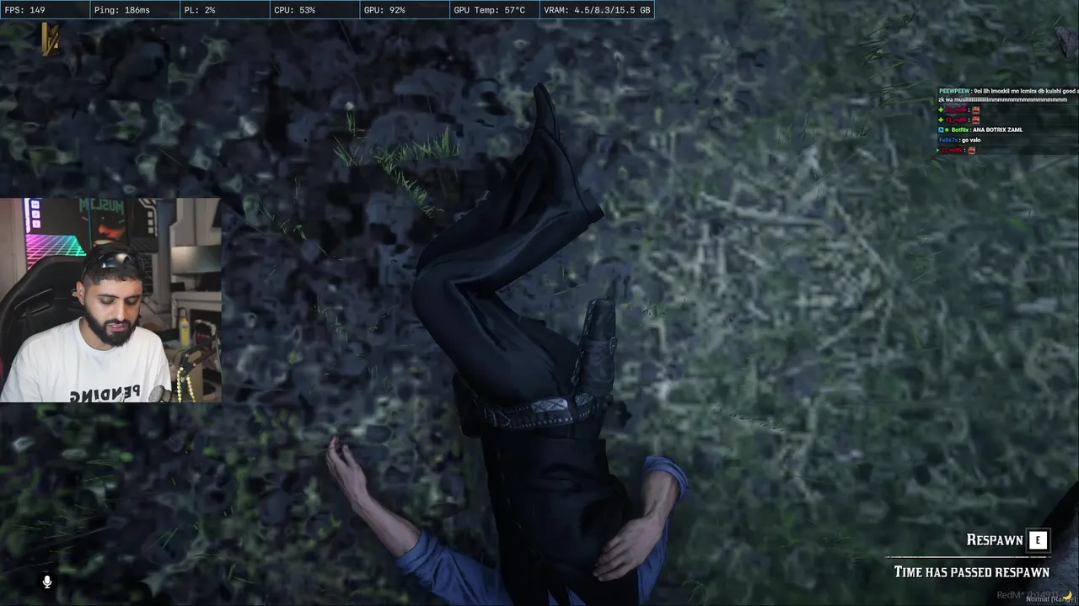
Task: Click Felix7x username in chat
Action: click(948, 140)
